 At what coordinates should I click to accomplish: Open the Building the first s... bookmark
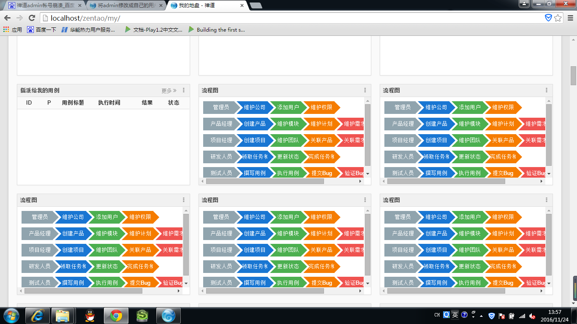(x=217, y=30)
